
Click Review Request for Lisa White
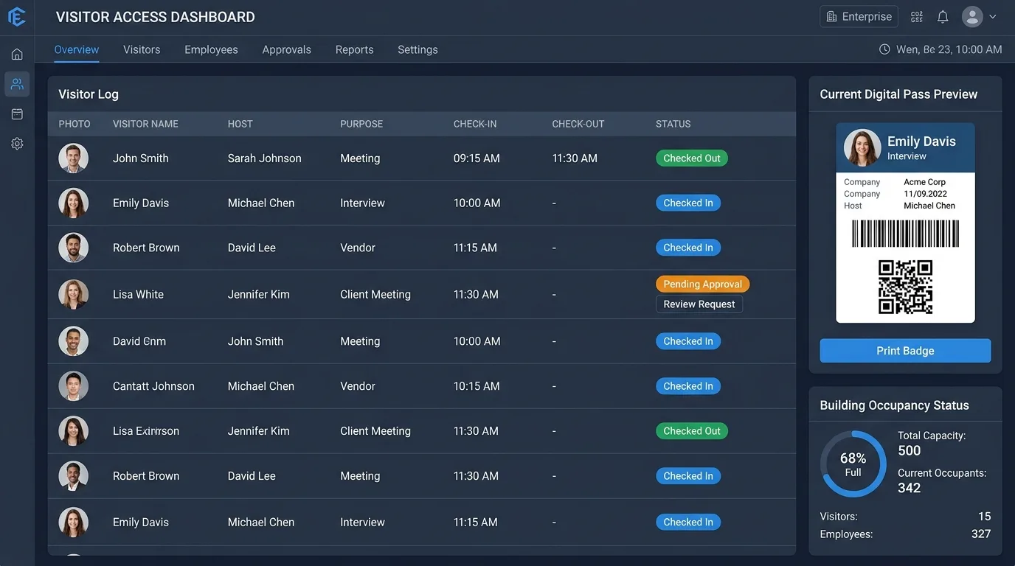click(x=699, y=304)
